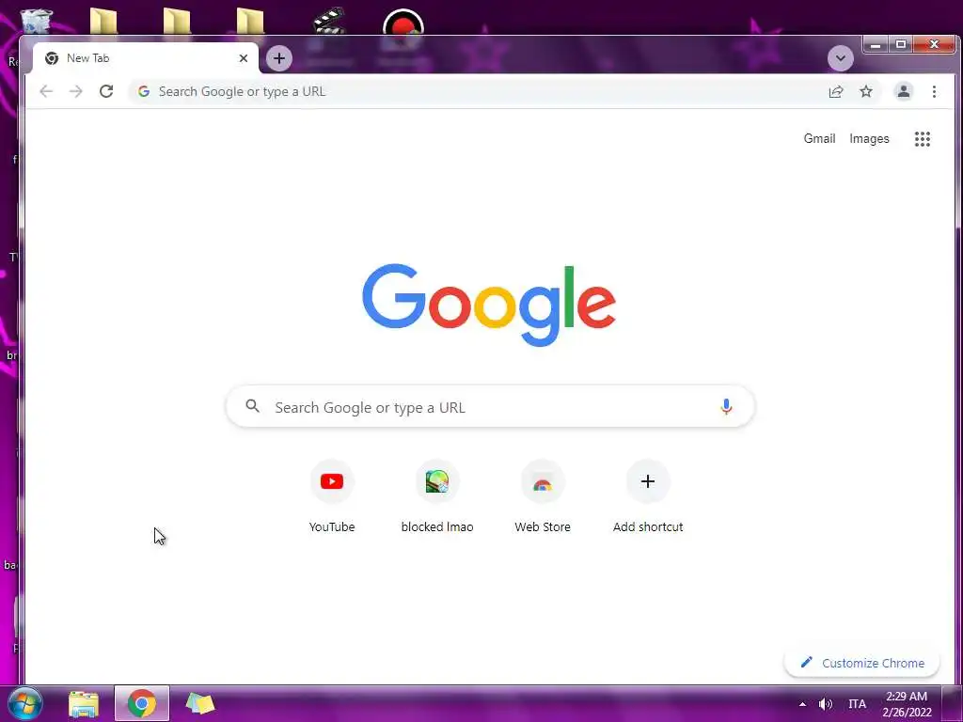Click Add shortcut plus tile
The height and width of the screenshot is (722, 963).
click(648, 496)
